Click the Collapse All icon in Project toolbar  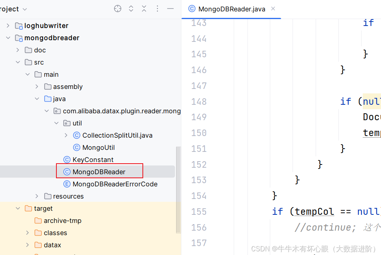pyautogui.click(x=144, y=9)
